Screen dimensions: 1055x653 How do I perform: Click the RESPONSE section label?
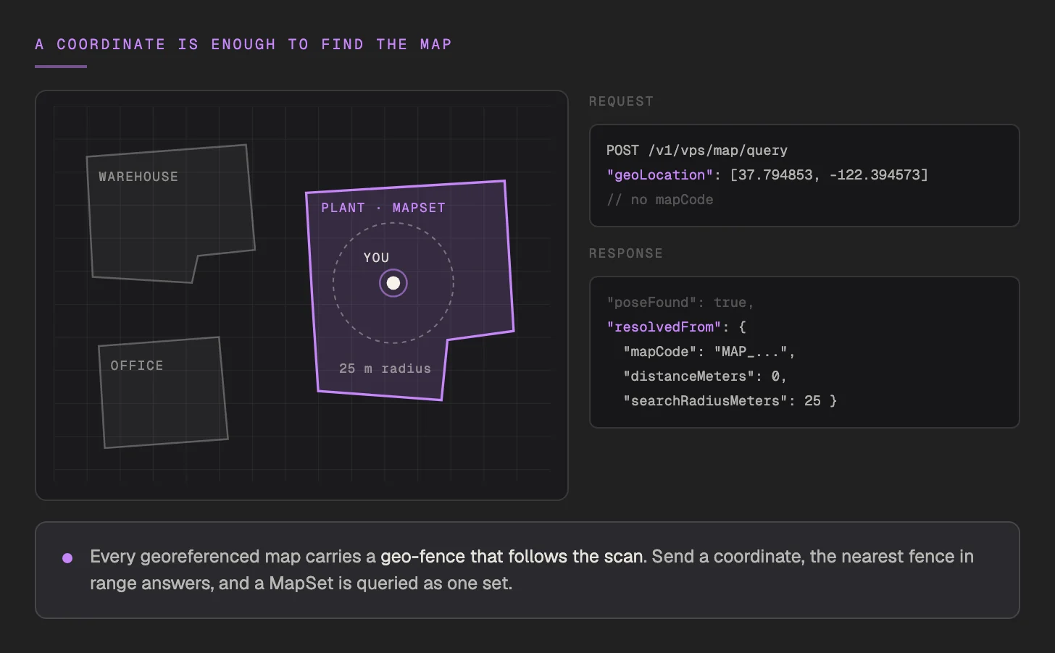[626, 253]
